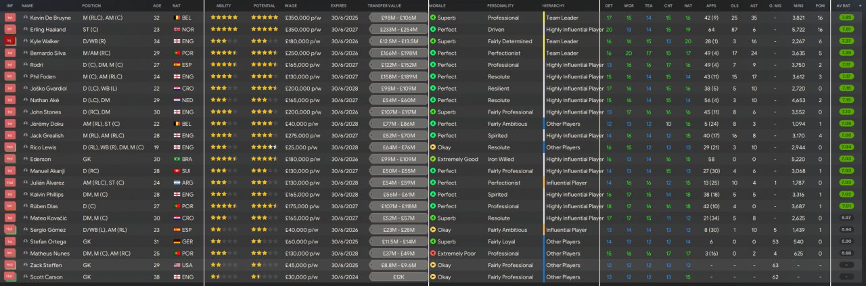Click Erling Haaland's Int status icon
Screen dimensions: 866x286
pos(9,29)
